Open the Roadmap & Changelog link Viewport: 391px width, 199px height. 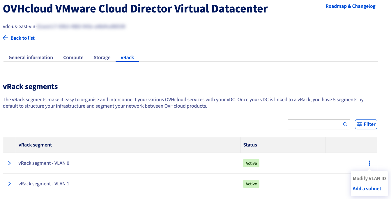click(x=351, y=6)
